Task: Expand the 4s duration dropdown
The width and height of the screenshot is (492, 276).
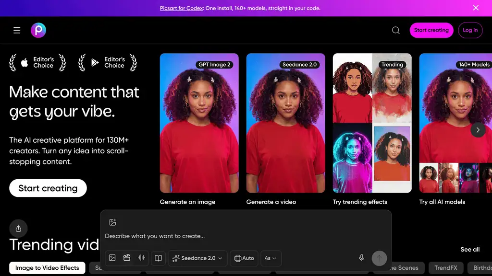Action: pyautogui.click(x=271, y=258)
